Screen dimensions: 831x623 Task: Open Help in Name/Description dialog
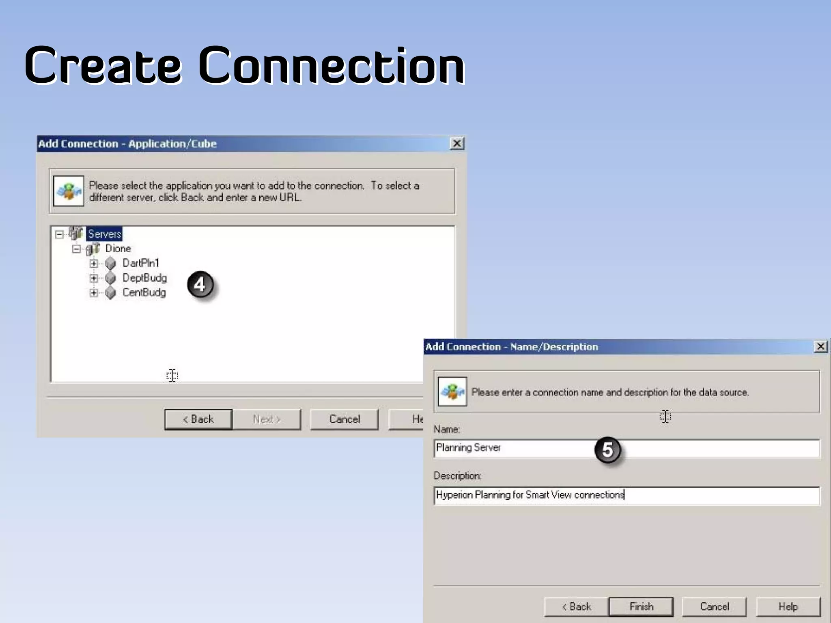(788, 606)
